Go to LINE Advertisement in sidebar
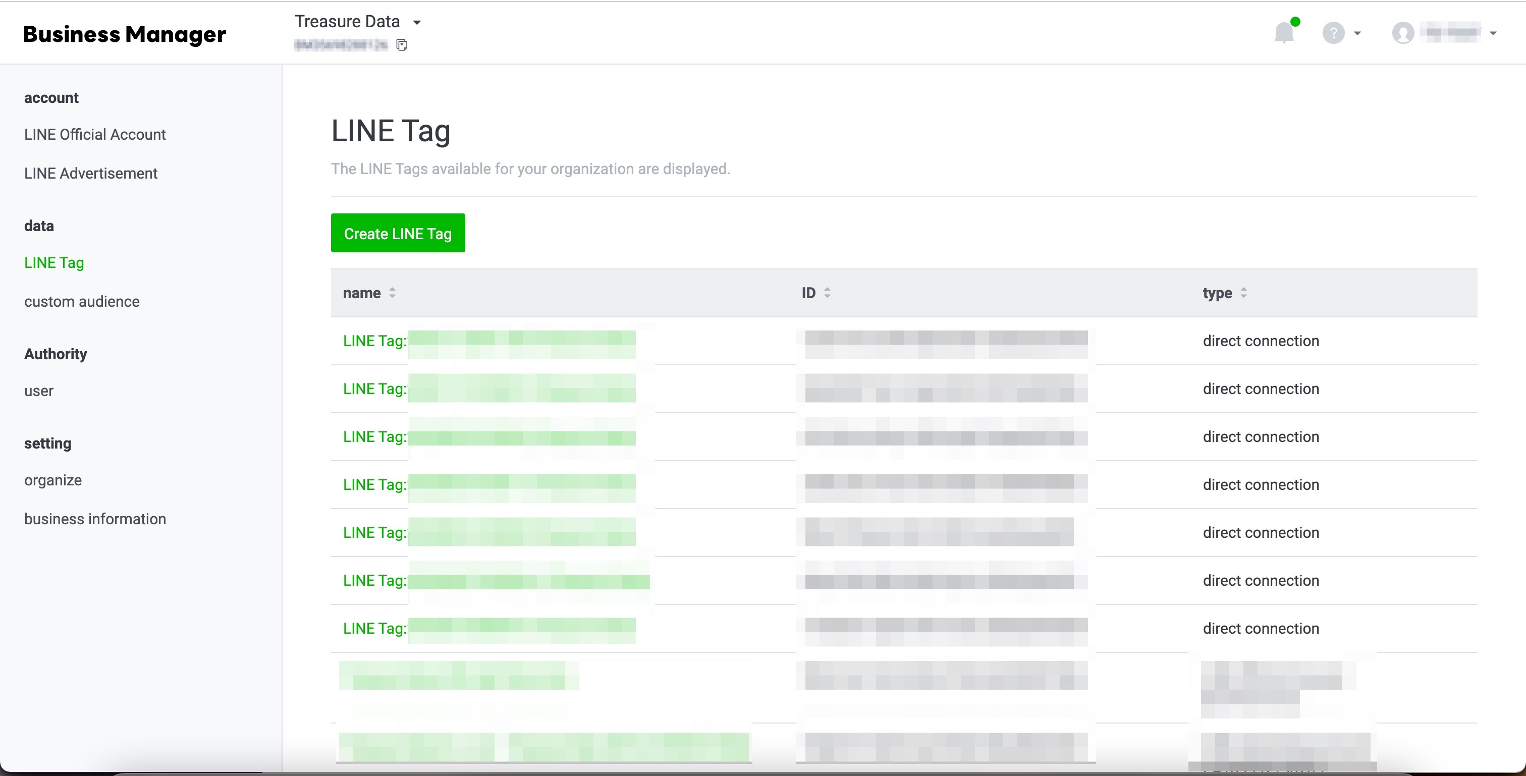This screenshot has width=1526, height=776. click(91, 174)
